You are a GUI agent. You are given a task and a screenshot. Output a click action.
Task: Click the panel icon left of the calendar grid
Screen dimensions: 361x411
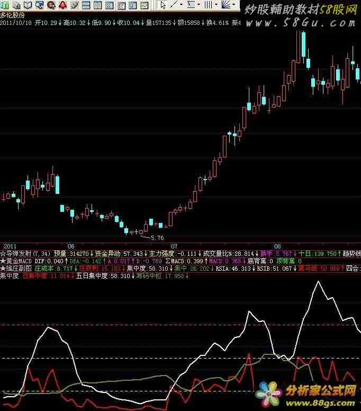coord(121,5)
